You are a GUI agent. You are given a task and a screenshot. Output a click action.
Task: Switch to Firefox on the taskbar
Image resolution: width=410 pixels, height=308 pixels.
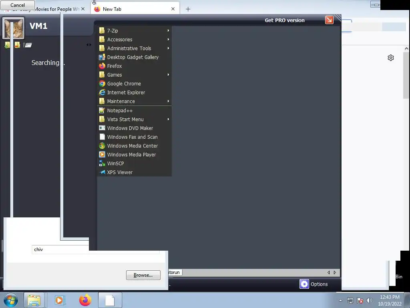(x=85, y=300)
